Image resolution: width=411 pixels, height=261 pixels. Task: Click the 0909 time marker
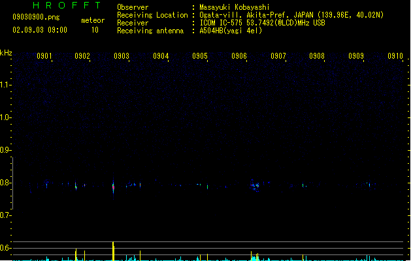point(356,56)
